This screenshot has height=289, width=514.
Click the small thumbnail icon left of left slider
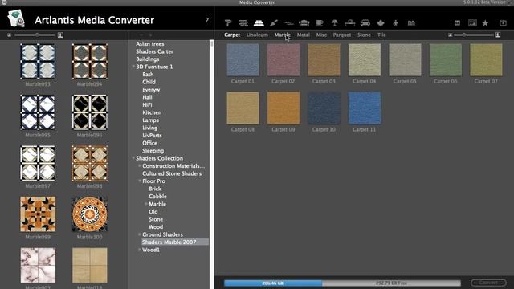(9, 35)
